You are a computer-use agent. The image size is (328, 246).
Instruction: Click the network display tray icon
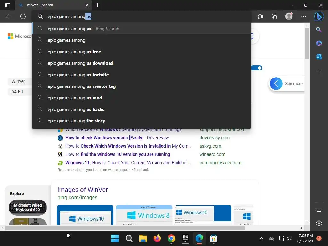click(x=282, y=238)
